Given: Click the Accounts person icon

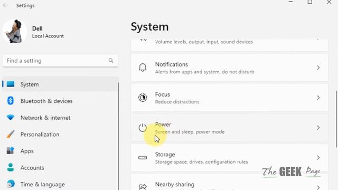Looking at the screenshot, I should [x=11, y=167].
